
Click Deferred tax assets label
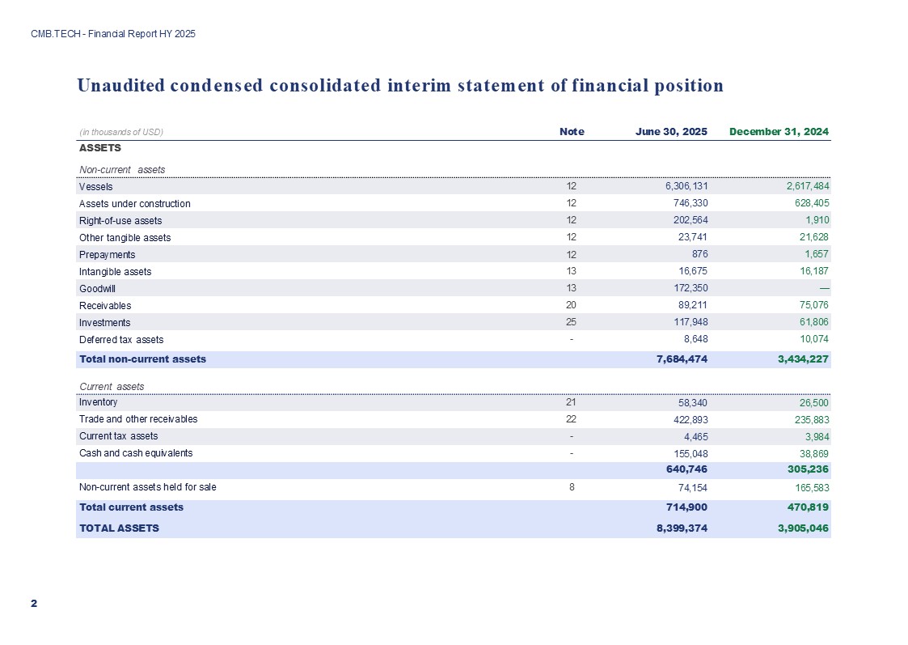pos(120,340)
